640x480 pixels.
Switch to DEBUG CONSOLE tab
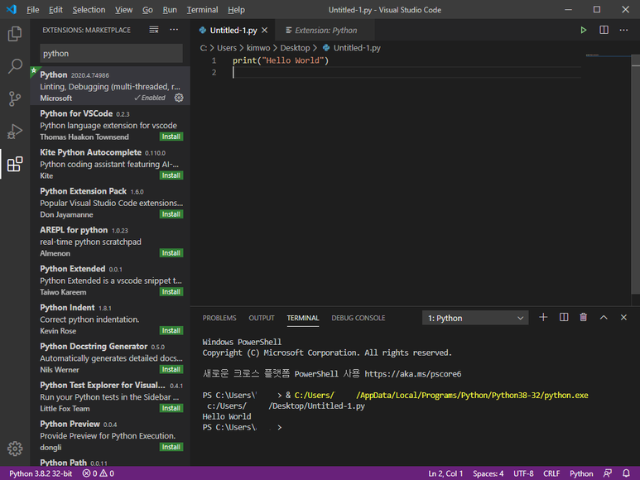click(x=358, y=318)
